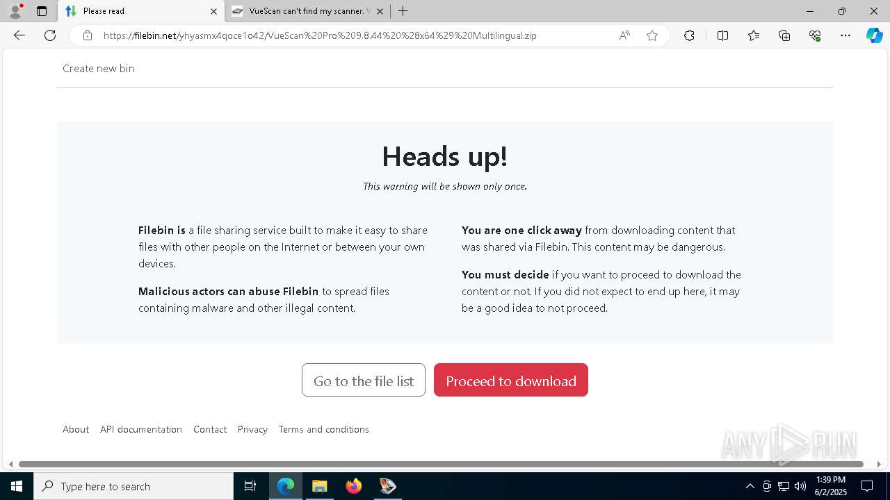The image size is (890, 500).
Task: Click Go to the file list button
Action: click(x=364, y=380)
